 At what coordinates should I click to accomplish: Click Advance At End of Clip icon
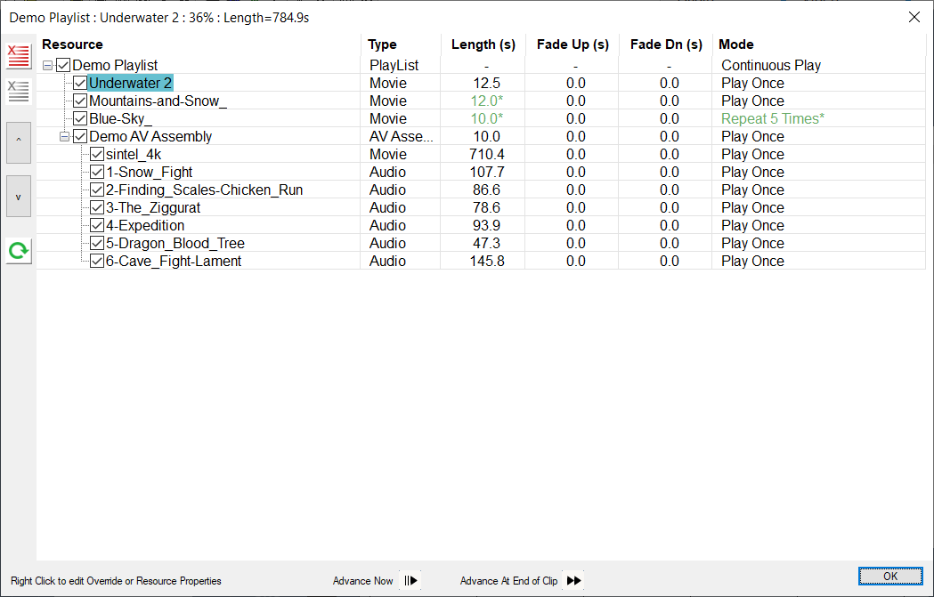pyautogui.click(x=574, y=581)
